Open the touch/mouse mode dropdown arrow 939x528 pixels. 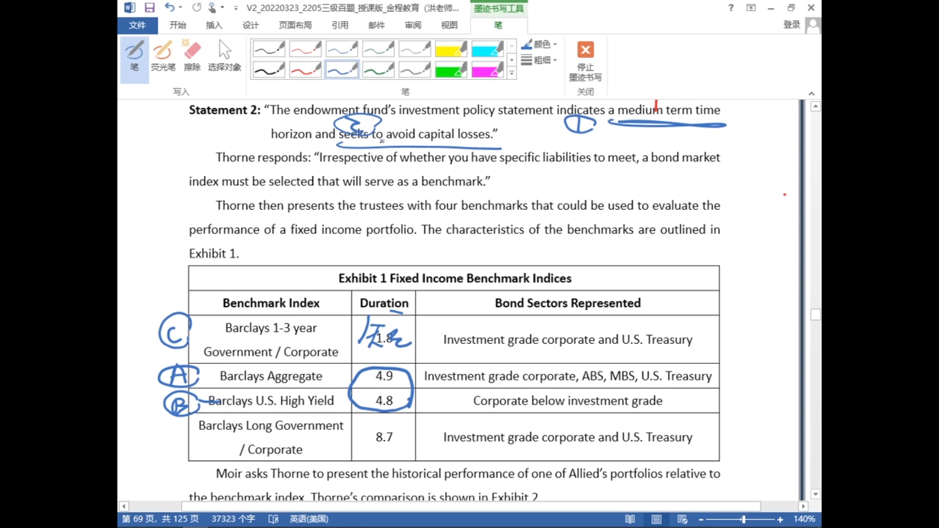[x=222, y=7]
